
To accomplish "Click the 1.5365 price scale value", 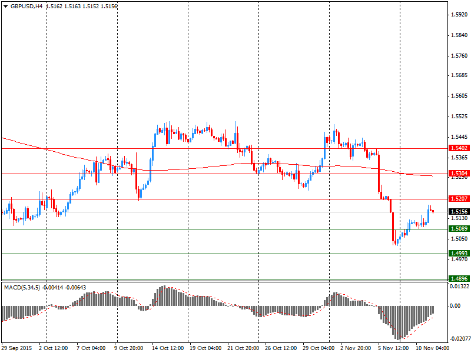I will point(460,158).
